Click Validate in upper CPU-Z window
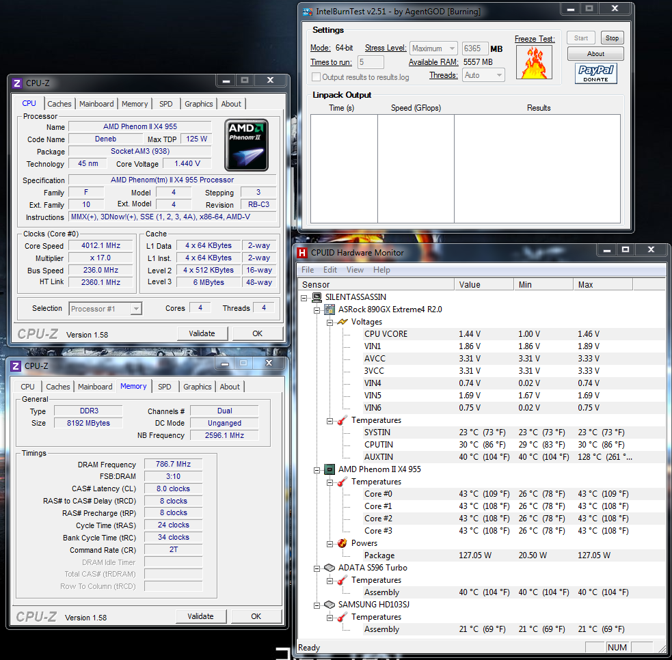This screenshot has width=672, height=660. [202, 333]
